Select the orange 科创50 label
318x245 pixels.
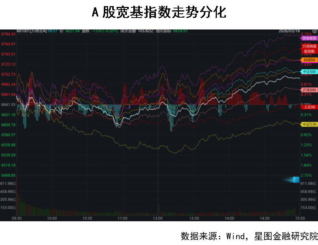[309, 60]
